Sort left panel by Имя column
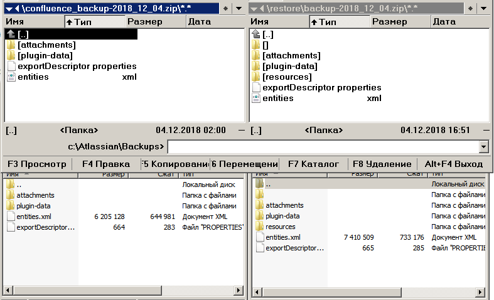 click(34, 21)
